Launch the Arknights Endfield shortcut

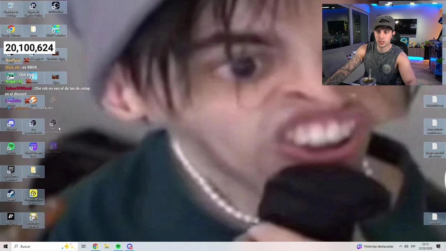click(33, 221)
